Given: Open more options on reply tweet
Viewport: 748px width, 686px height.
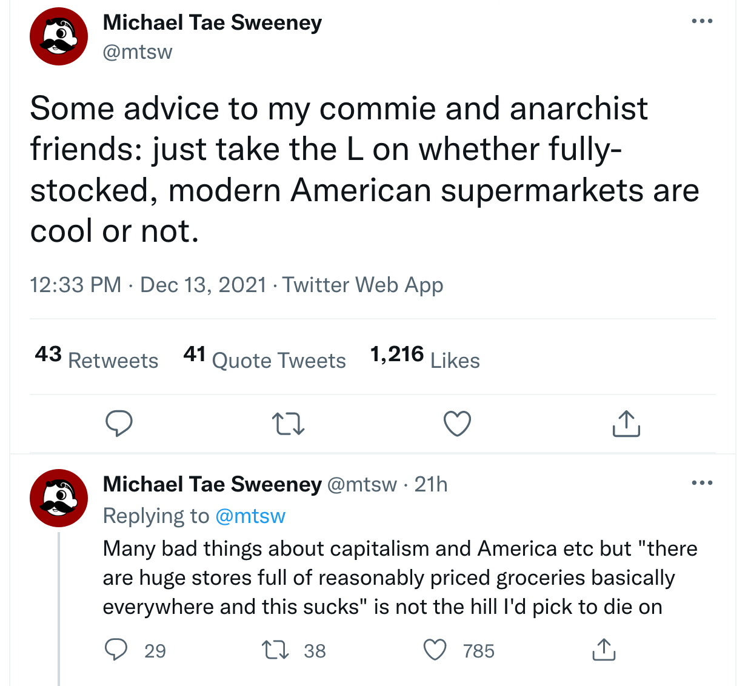Looking at the screenshot, I should [x=702, y=483].
